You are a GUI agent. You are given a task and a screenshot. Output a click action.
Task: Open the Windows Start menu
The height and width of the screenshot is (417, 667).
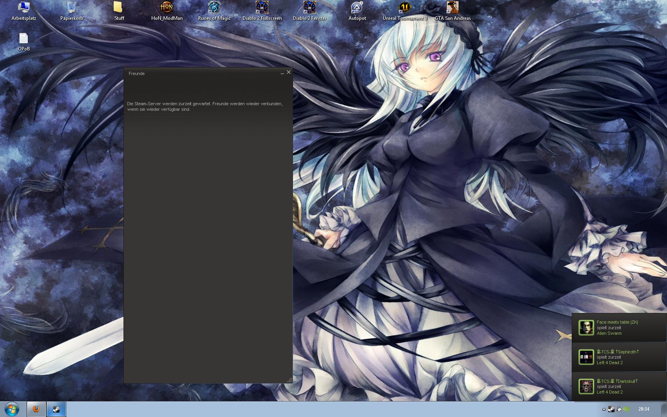click(12, 409)
